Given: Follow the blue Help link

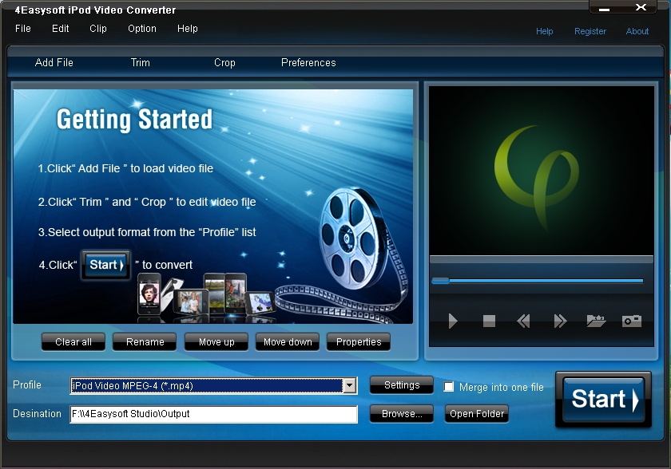Looking at the screenshot, I should point(544,31).
